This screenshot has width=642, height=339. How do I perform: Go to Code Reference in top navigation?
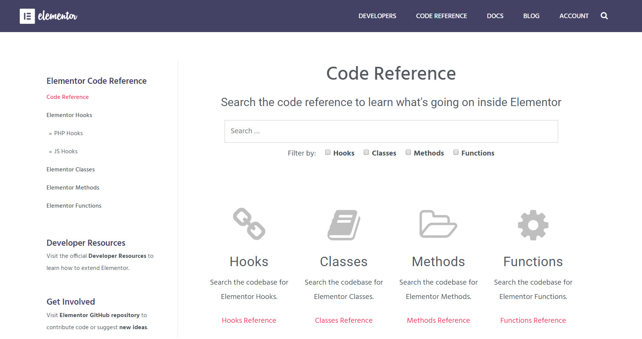pos(441,16)
